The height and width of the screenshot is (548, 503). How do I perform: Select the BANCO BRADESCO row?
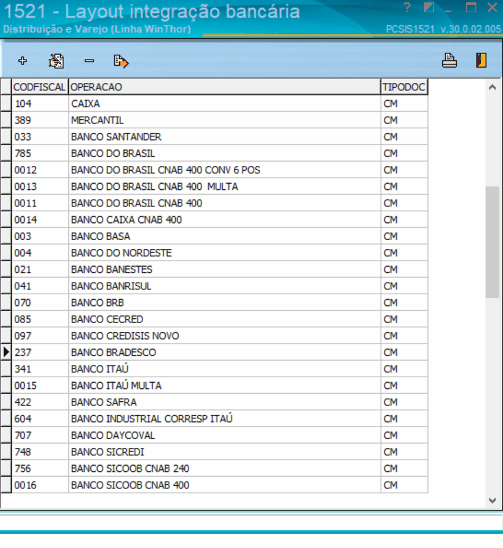[x=214, y=352]
